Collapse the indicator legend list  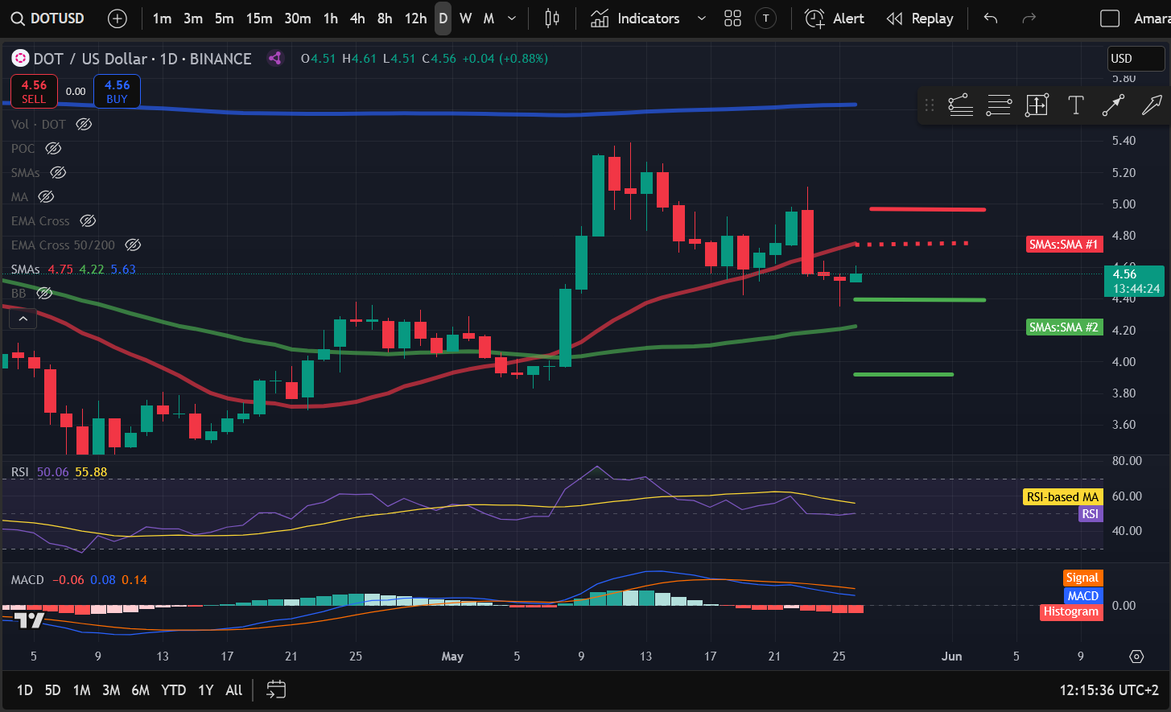tap(23, 319)
